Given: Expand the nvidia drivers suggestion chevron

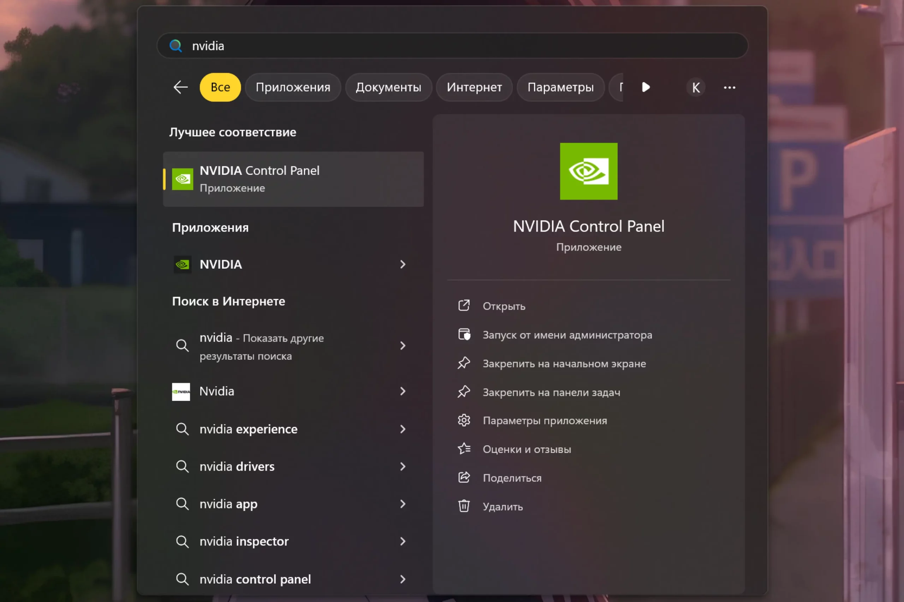Looking at the screenshot, I should tap(403, 467).
